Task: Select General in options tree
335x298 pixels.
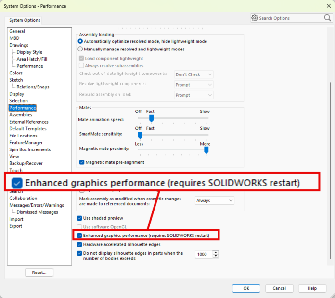Action: tap(17, 31)
